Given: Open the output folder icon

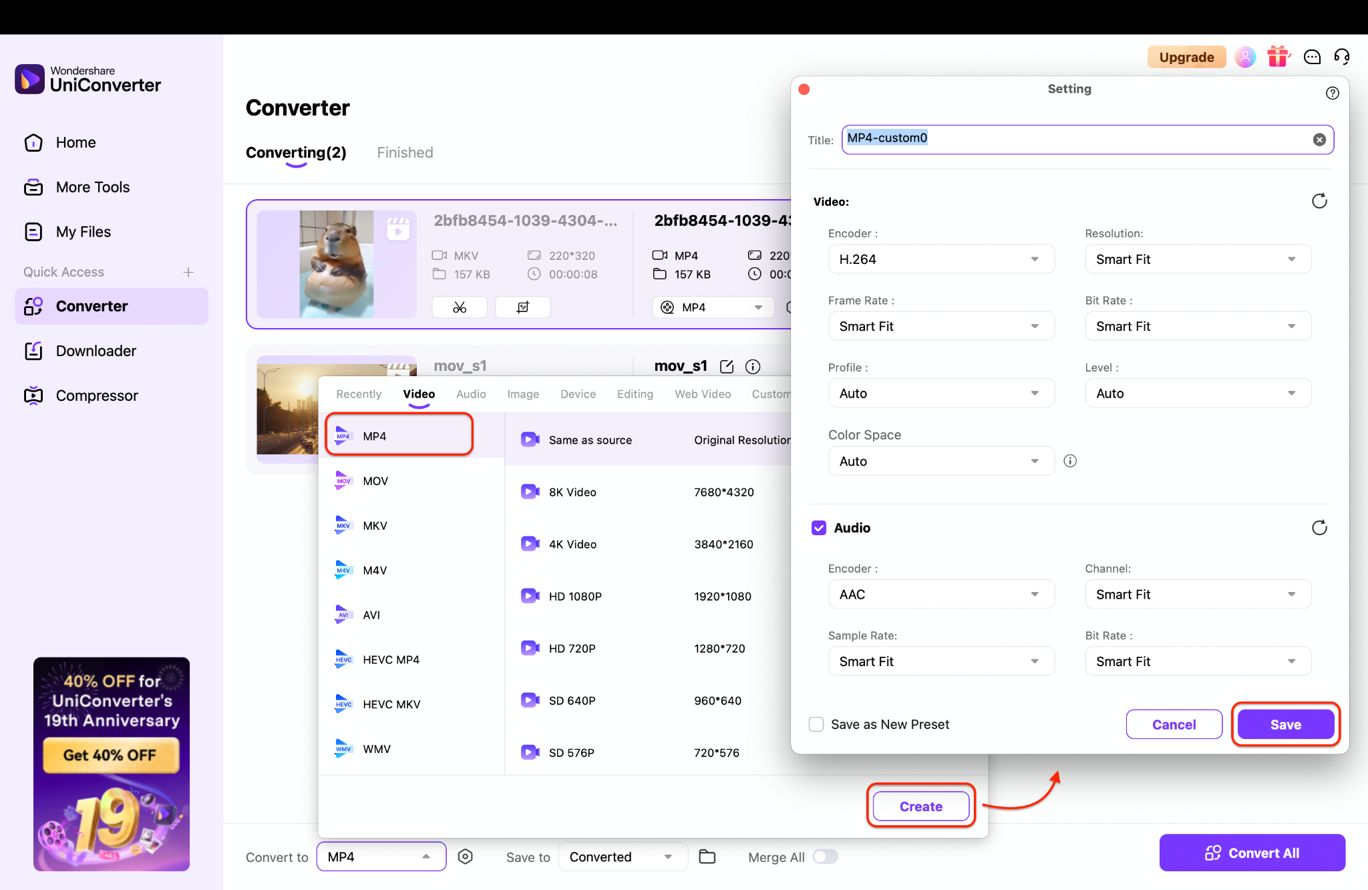Looking at the screenshot, I should (707, 857).
